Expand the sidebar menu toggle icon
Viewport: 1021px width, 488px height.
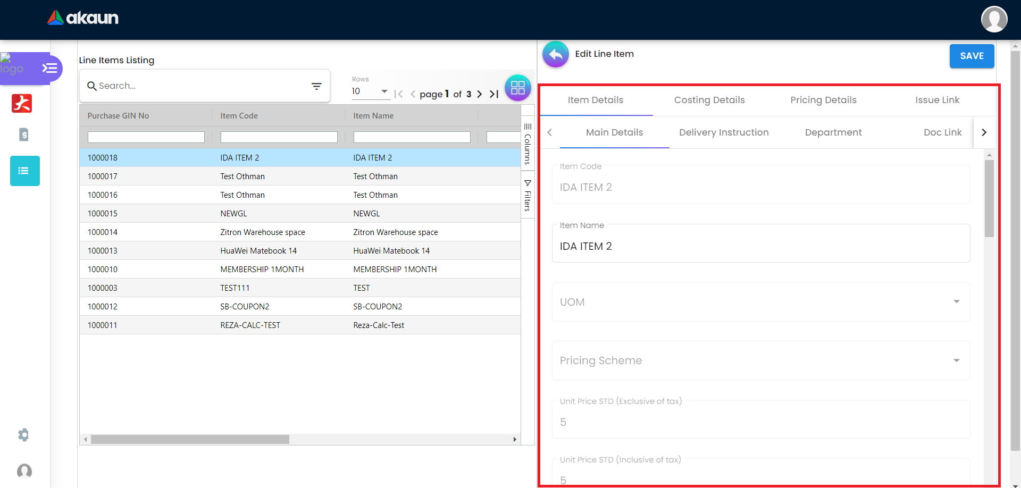(49, 68)
